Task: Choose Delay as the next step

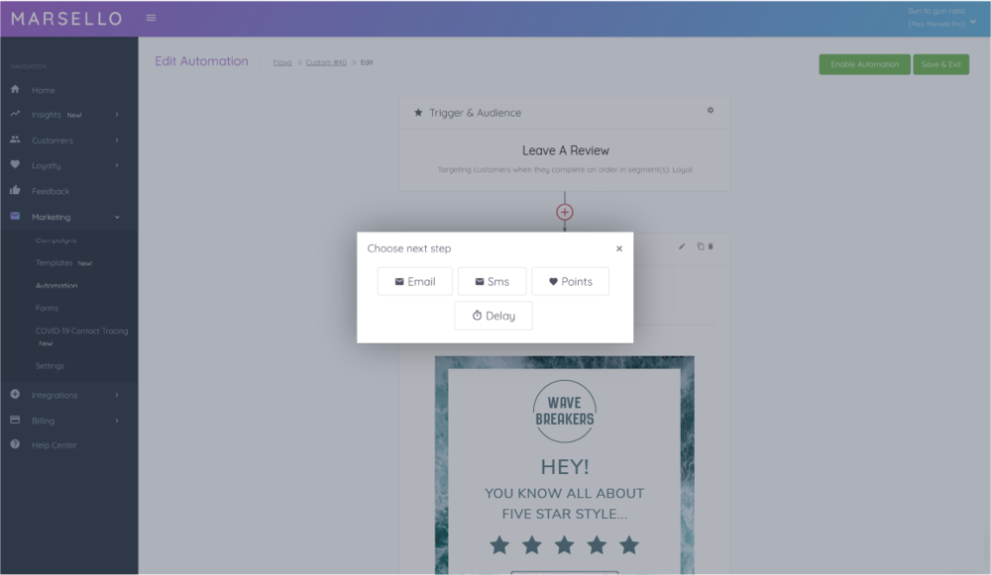Action: (493, 315)
